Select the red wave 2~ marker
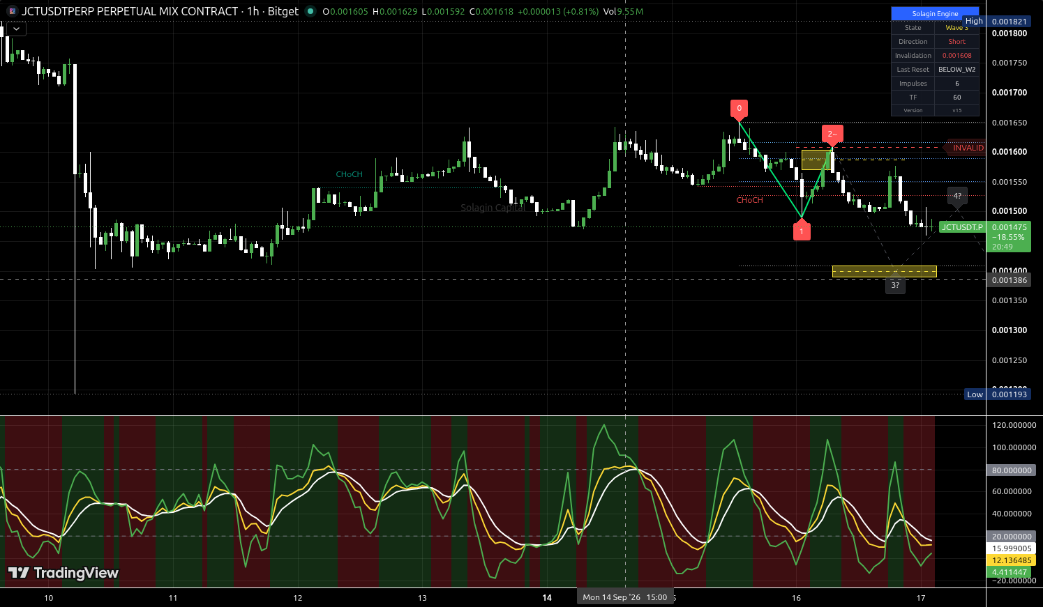Viewport: 1043px width, 607px height. point(832,135)
